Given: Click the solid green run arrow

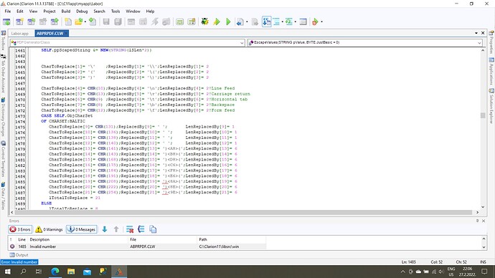Looking at the screenshot, I should pyautogui.click(x=228, y=21).
